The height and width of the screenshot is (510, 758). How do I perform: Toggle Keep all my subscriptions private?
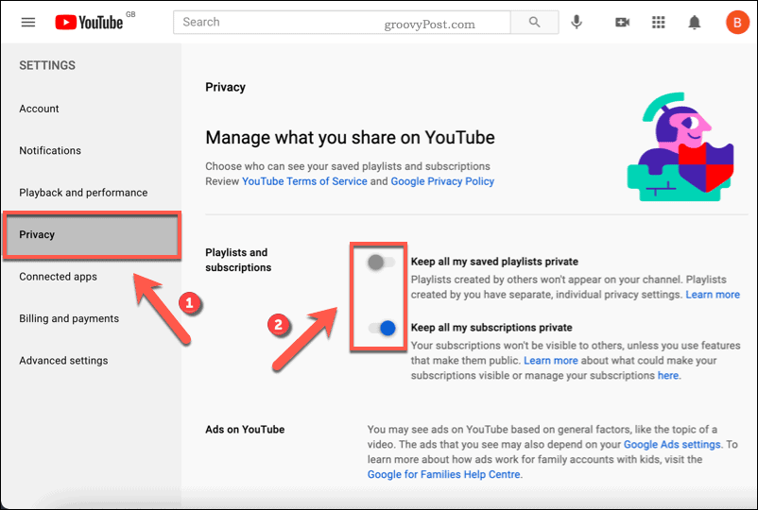click(x=382, y=329)
